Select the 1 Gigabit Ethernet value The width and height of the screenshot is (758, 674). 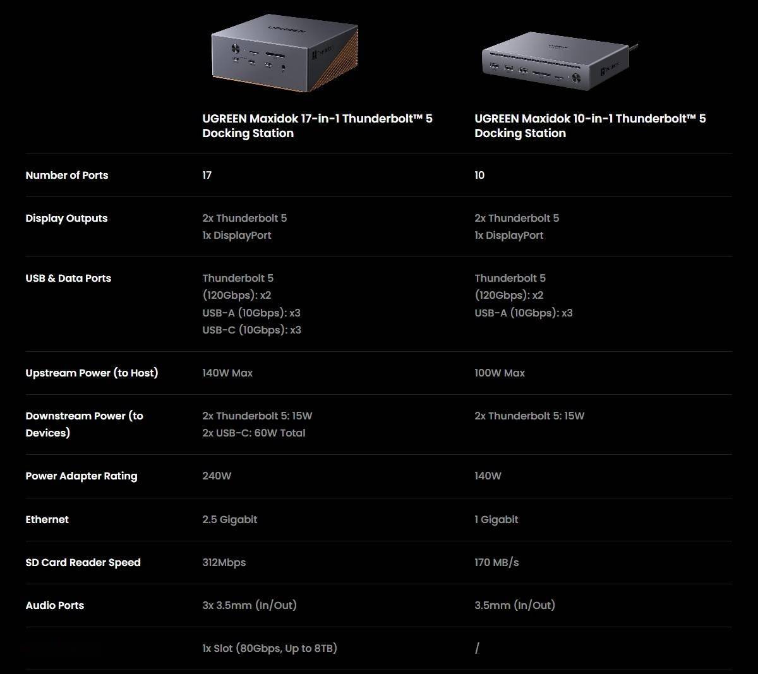coord(496,520)
